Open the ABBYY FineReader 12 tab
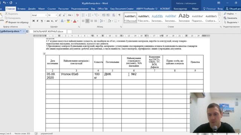The image size is (241, 135). click(146, 9)
